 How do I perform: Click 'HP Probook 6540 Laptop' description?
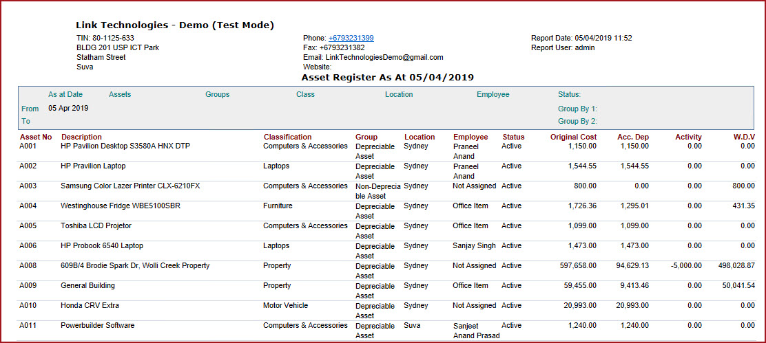pyautogui.click(x=102, y=245)
